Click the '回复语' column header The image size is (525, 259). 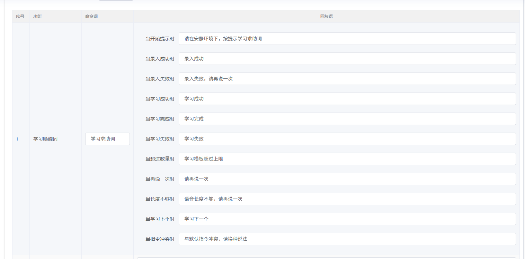(326, 17)
